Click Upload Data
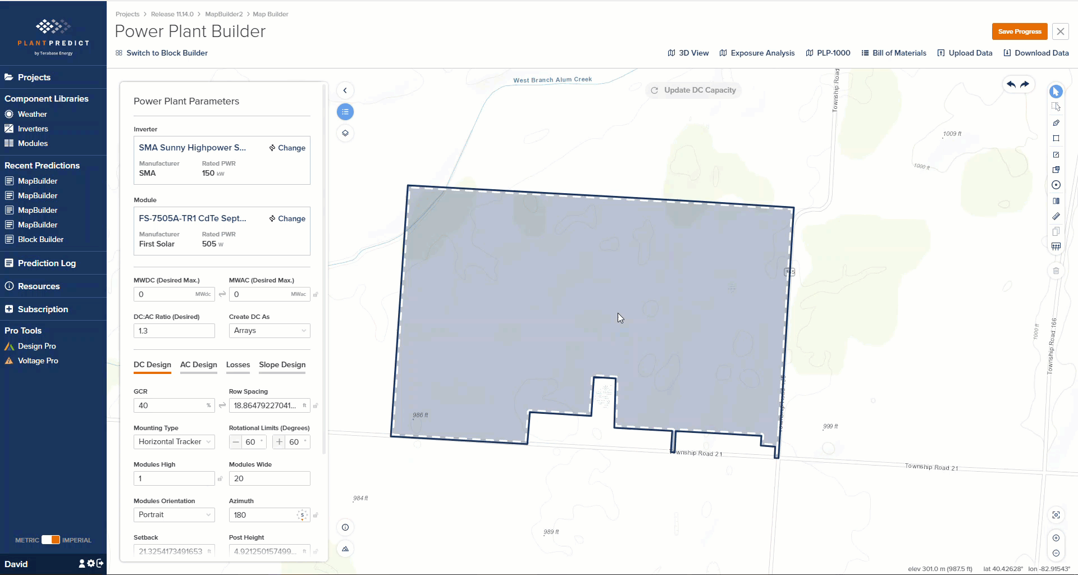The width and height of the screenshot is (1078, 575). click(x=965, y=53)
